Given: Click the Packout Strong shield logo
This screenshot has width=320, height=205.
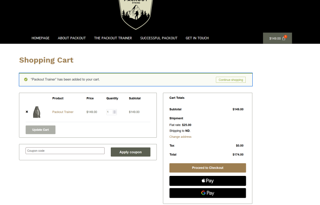Looking at the screenshot, I should pos(136,14).
